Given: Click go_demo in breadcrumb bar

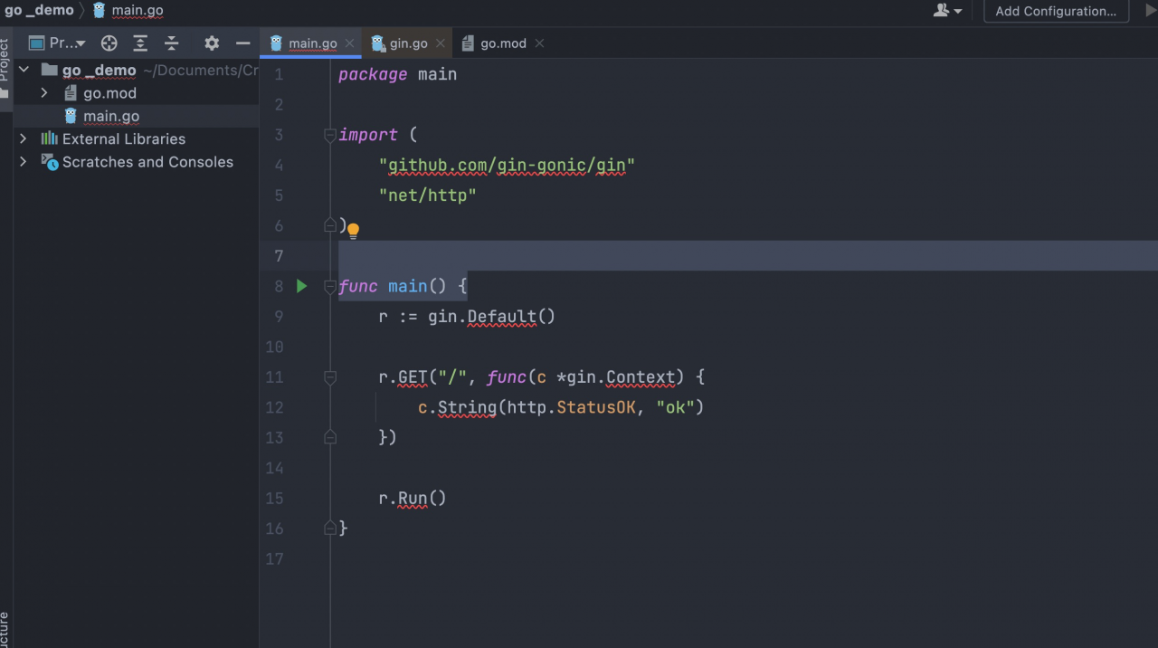Looking at the screenshot, I should (39, 11).
